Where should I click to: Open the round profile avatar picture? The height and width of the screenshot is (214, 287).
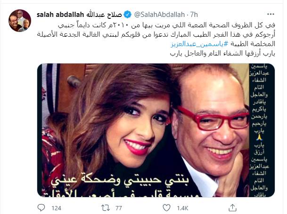pyautogui.click(x=20, y=21)
